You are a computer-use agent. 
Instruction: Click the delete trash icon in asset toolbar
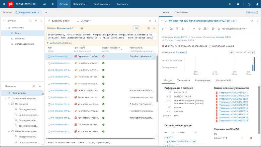[182, 29]
